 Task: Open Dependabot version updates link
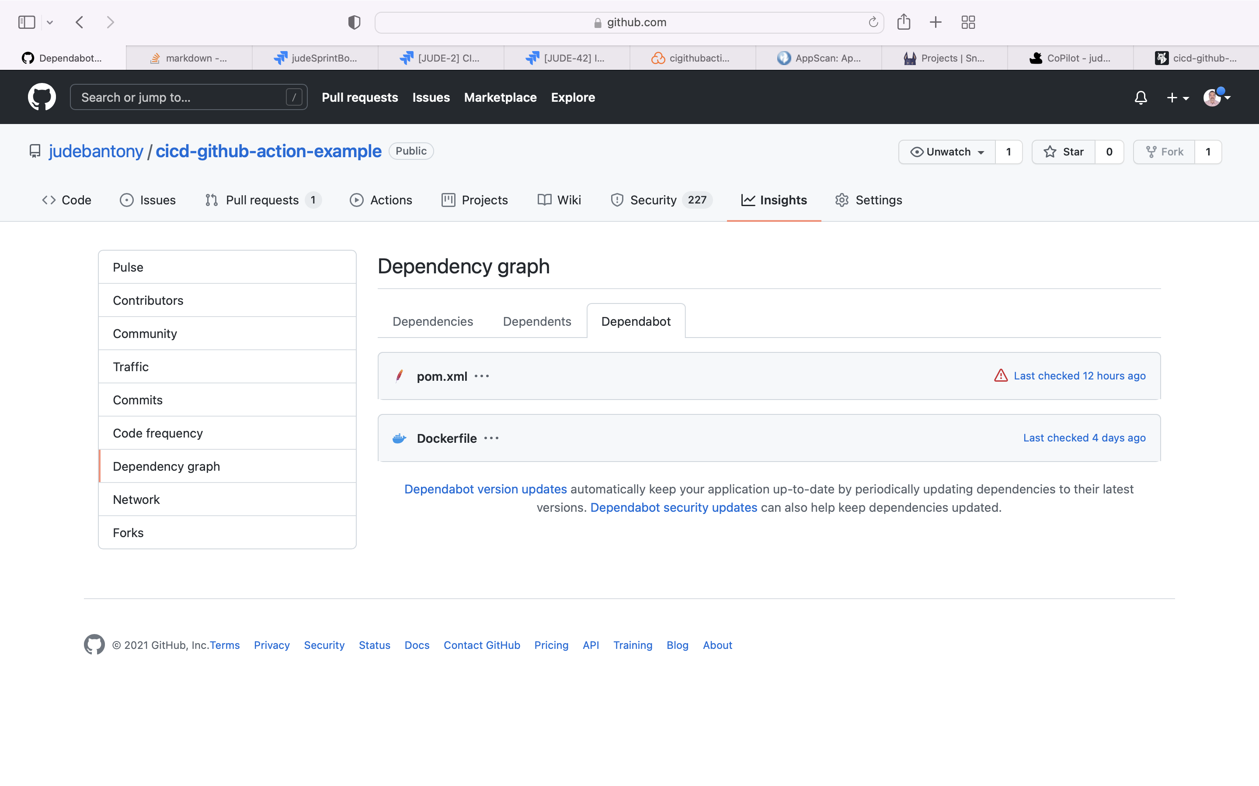point(485,489)
